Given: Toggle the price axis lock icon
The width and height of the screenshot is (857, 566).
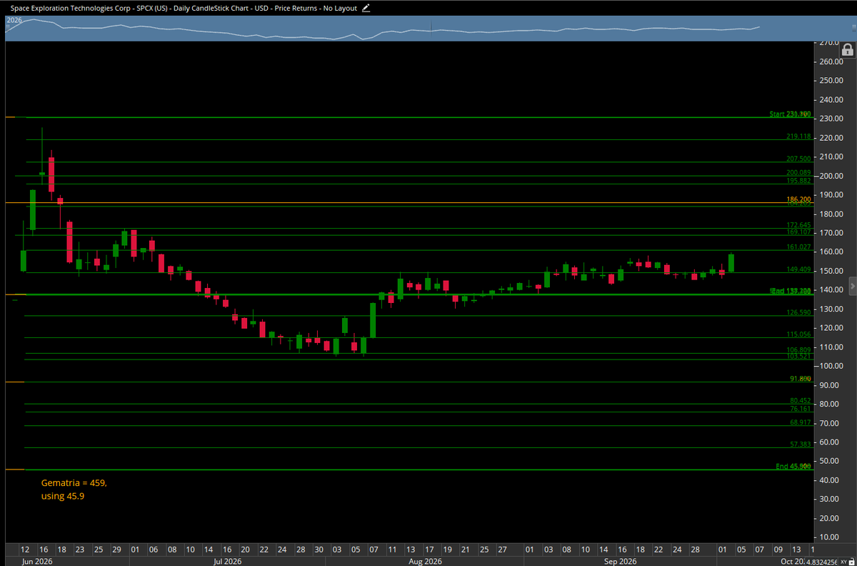Looking at the screenshot, I should click(847, 49).
